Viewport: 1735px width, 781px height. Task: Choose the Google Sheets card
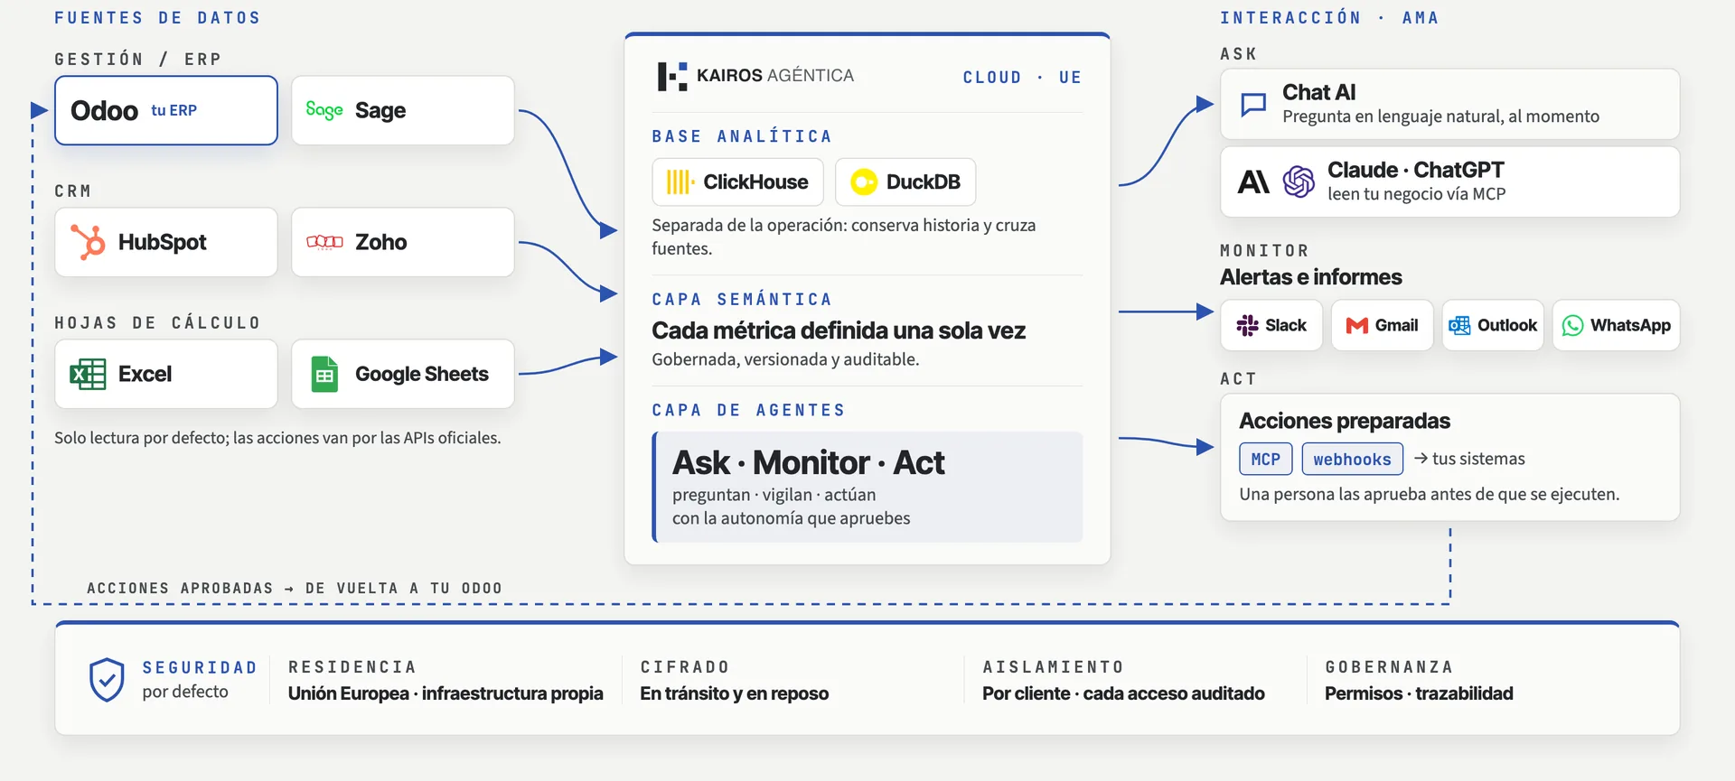tap(403, 374)
